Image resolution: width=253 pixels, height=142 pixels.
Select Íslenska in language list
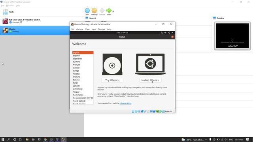tap(83, 77)
